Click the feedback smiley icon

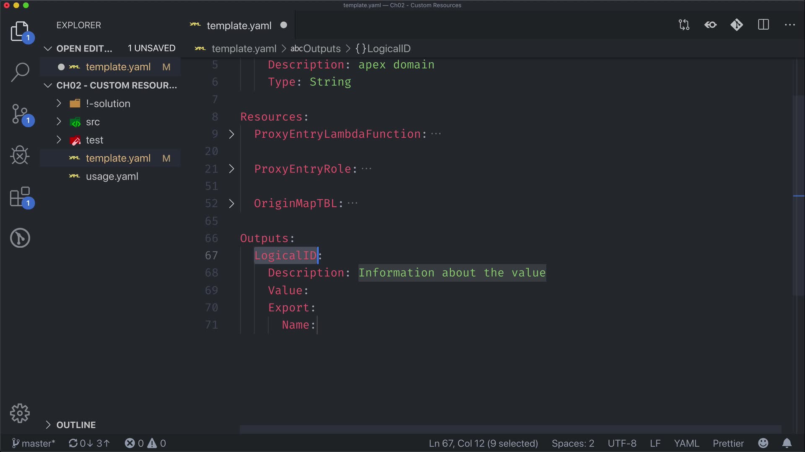[x=763, y=443]
